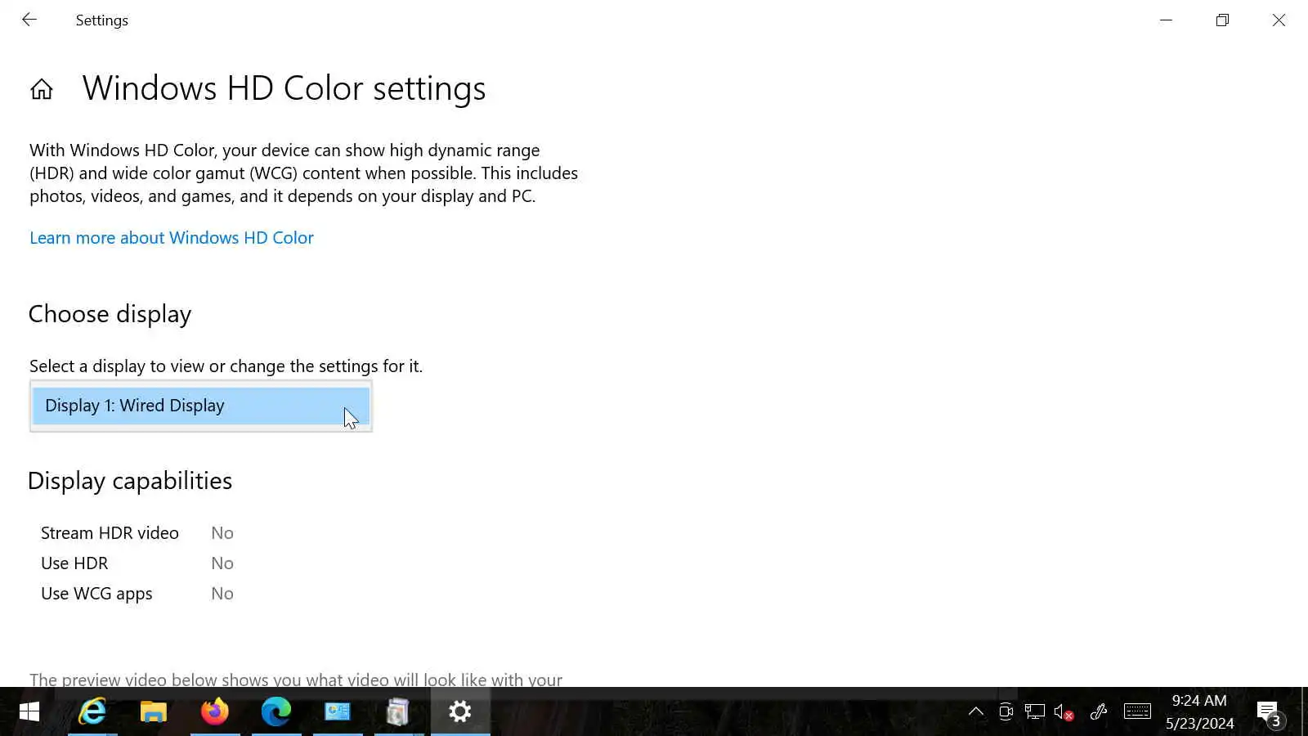
Task: Open the Settings home page icon
Action: click(42, 88)
